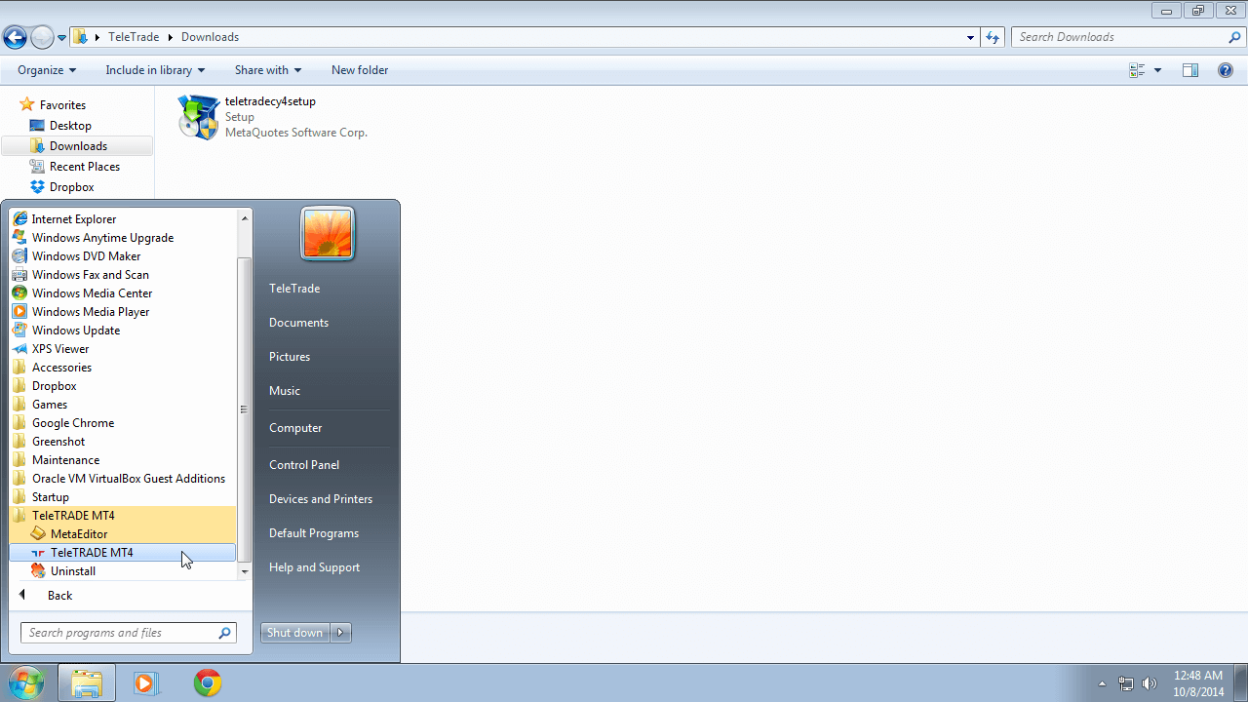The width and height of the screenshot is (1248, 702).
Task: Click the Shut down button
Action: click(295, 633)
